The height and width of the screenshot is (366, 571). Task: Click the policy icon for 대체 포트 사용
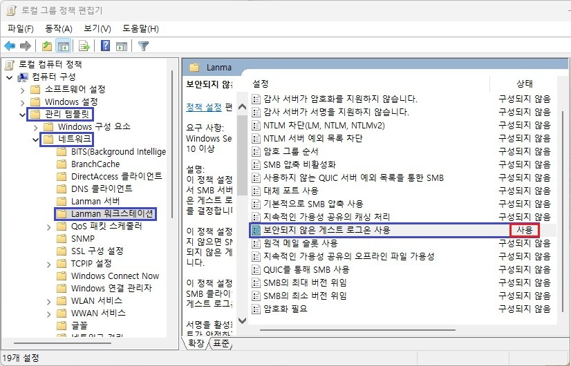point(256,191)
